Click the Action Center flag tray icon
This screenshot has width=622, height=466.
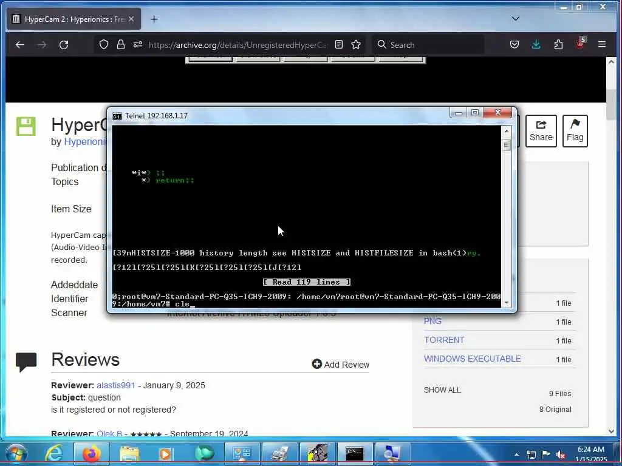(546, 454)
